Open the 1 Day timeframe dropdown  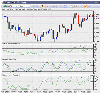(29, 6)
